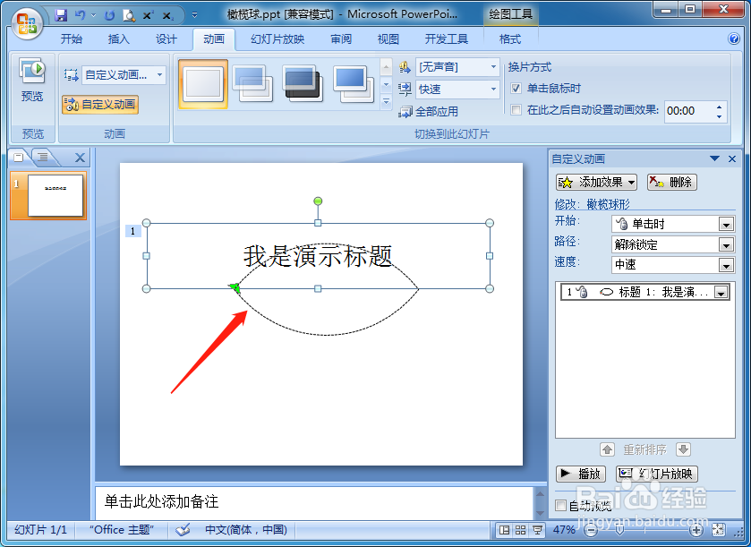Image resolution: width=751 pixels, height=547 pixels.
Task: Play the animation with 播放
Action: click(x=581, y=474)
